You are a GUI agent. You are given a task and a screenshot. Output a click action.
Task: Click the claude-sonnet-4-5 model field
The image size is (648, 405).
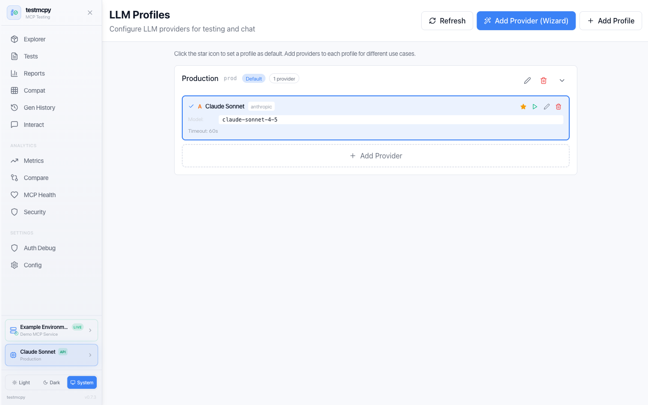(391, 120)
